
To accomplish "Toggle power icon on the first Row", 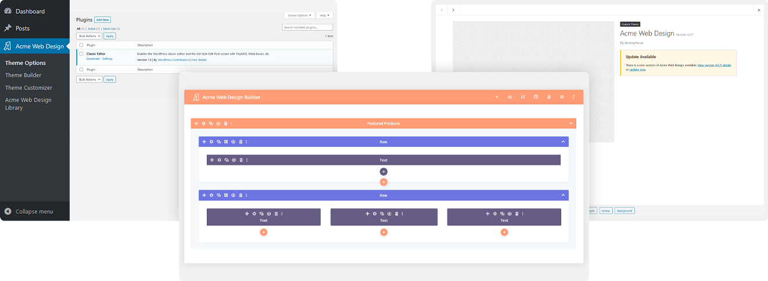I will 233,142.
